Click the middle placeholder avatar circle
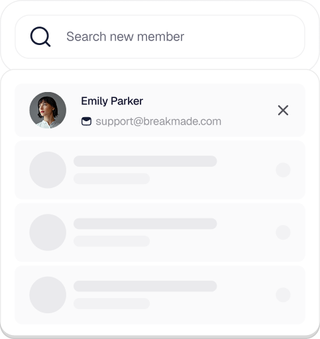 point(48,232)
